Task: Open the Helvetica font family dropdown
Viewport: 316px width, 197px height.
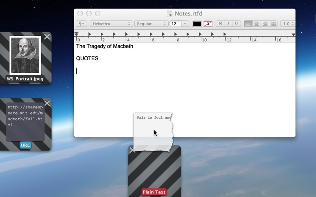Action: pos(111,24)
